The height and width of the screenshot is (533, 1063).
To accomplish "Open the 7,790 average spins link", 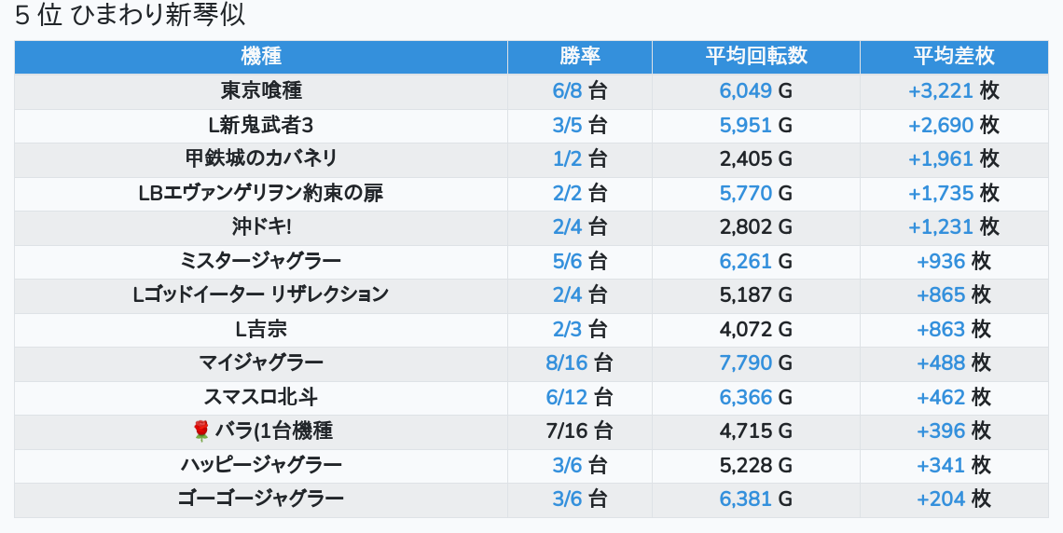I will pos(746,363).
